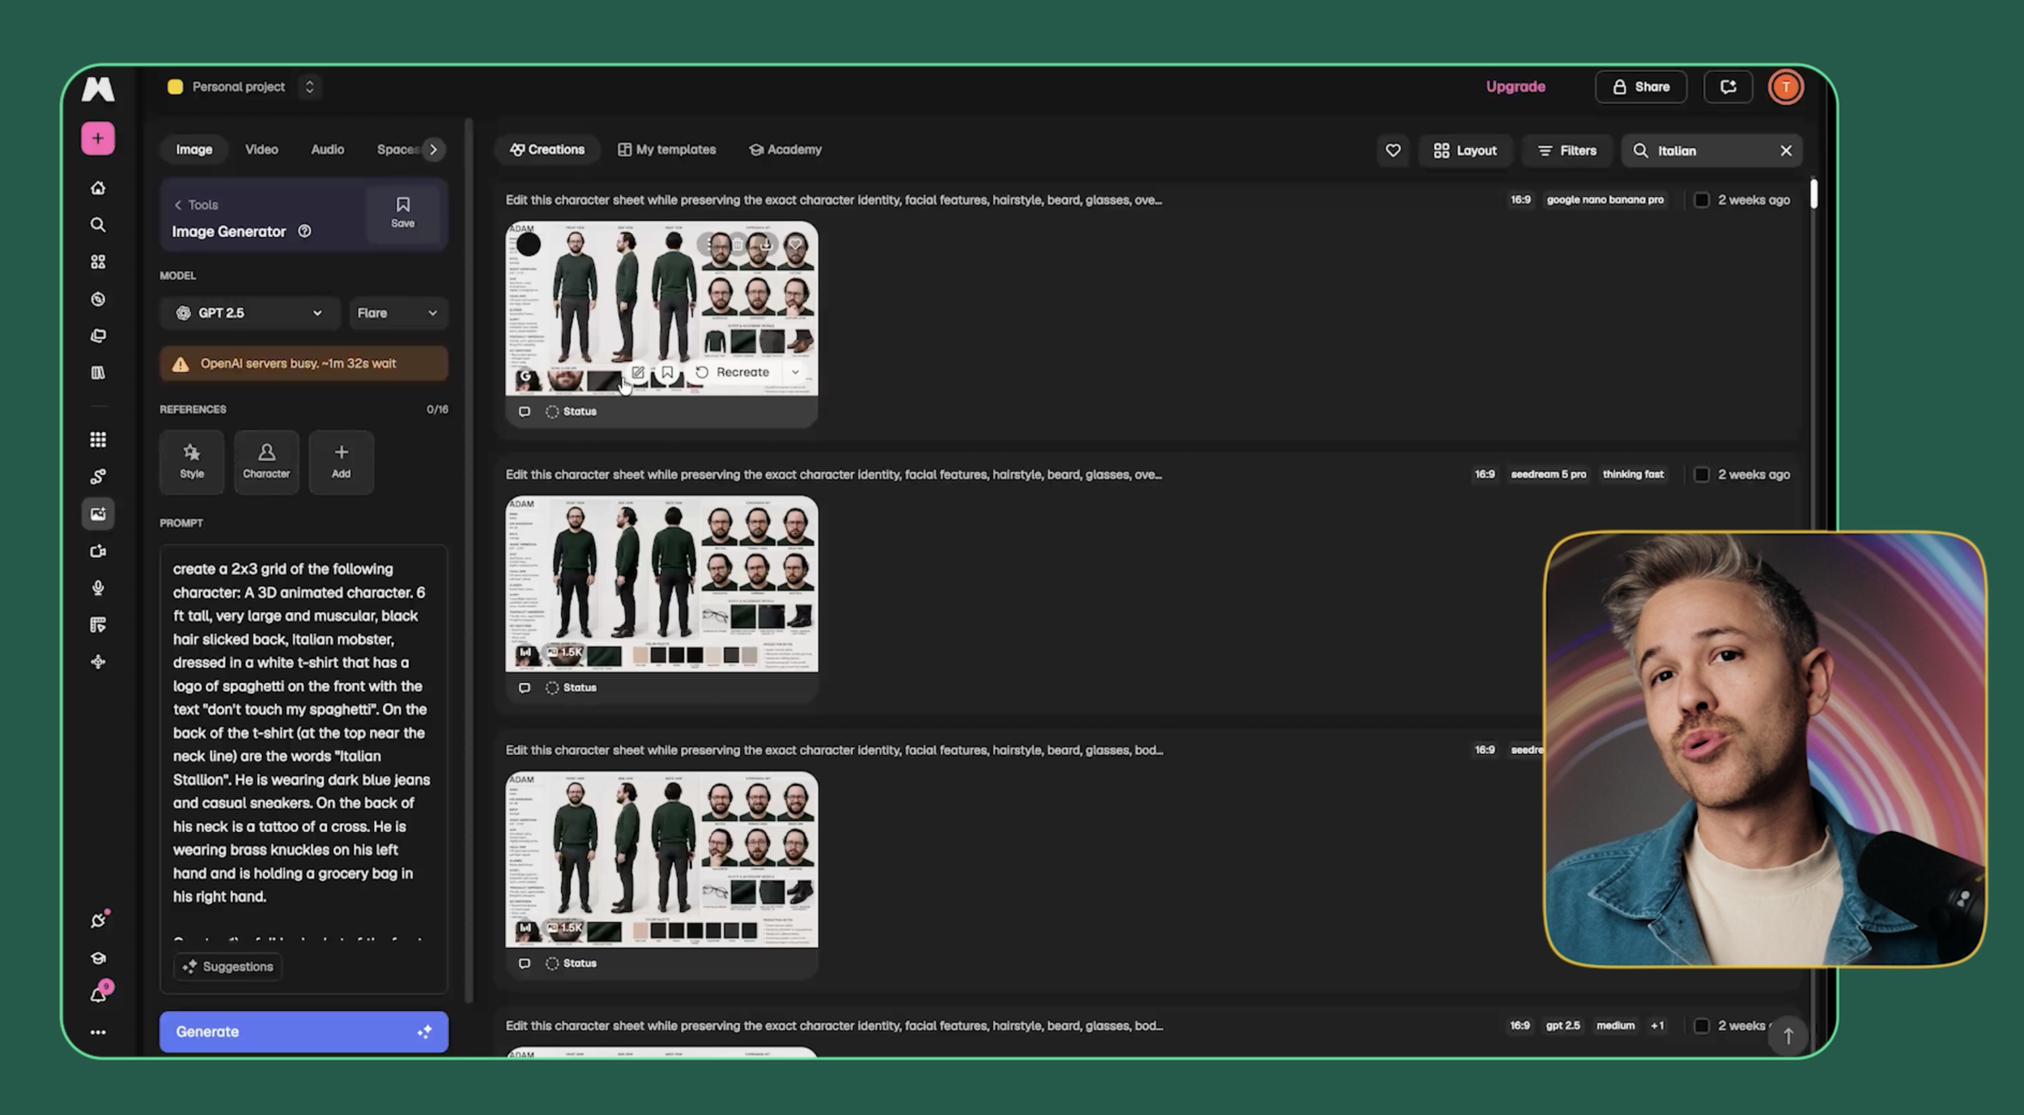This screenshot has width=2024, height=1115.
Task: Open the GPT 2.5 model dropdown
Action: [x=250, y=313]
